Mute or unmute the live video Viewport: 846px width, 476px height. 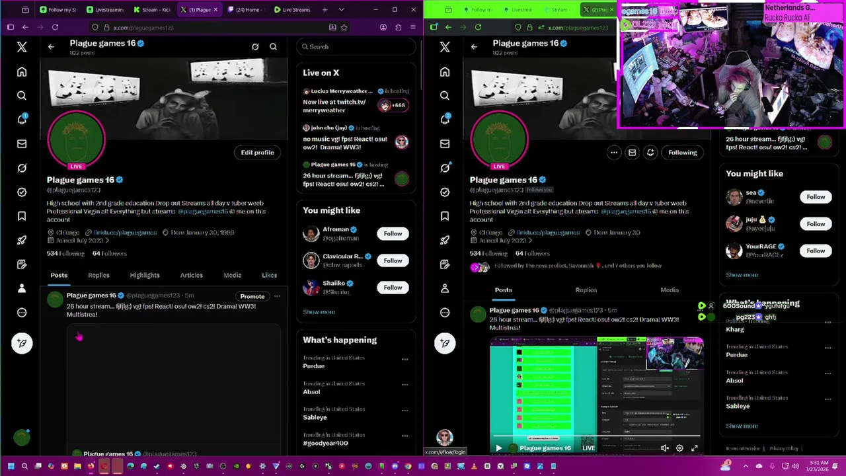(664, 448)
